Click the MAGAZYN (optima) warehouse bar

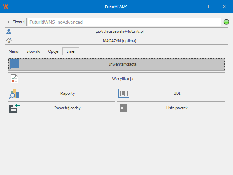point(120,41)
